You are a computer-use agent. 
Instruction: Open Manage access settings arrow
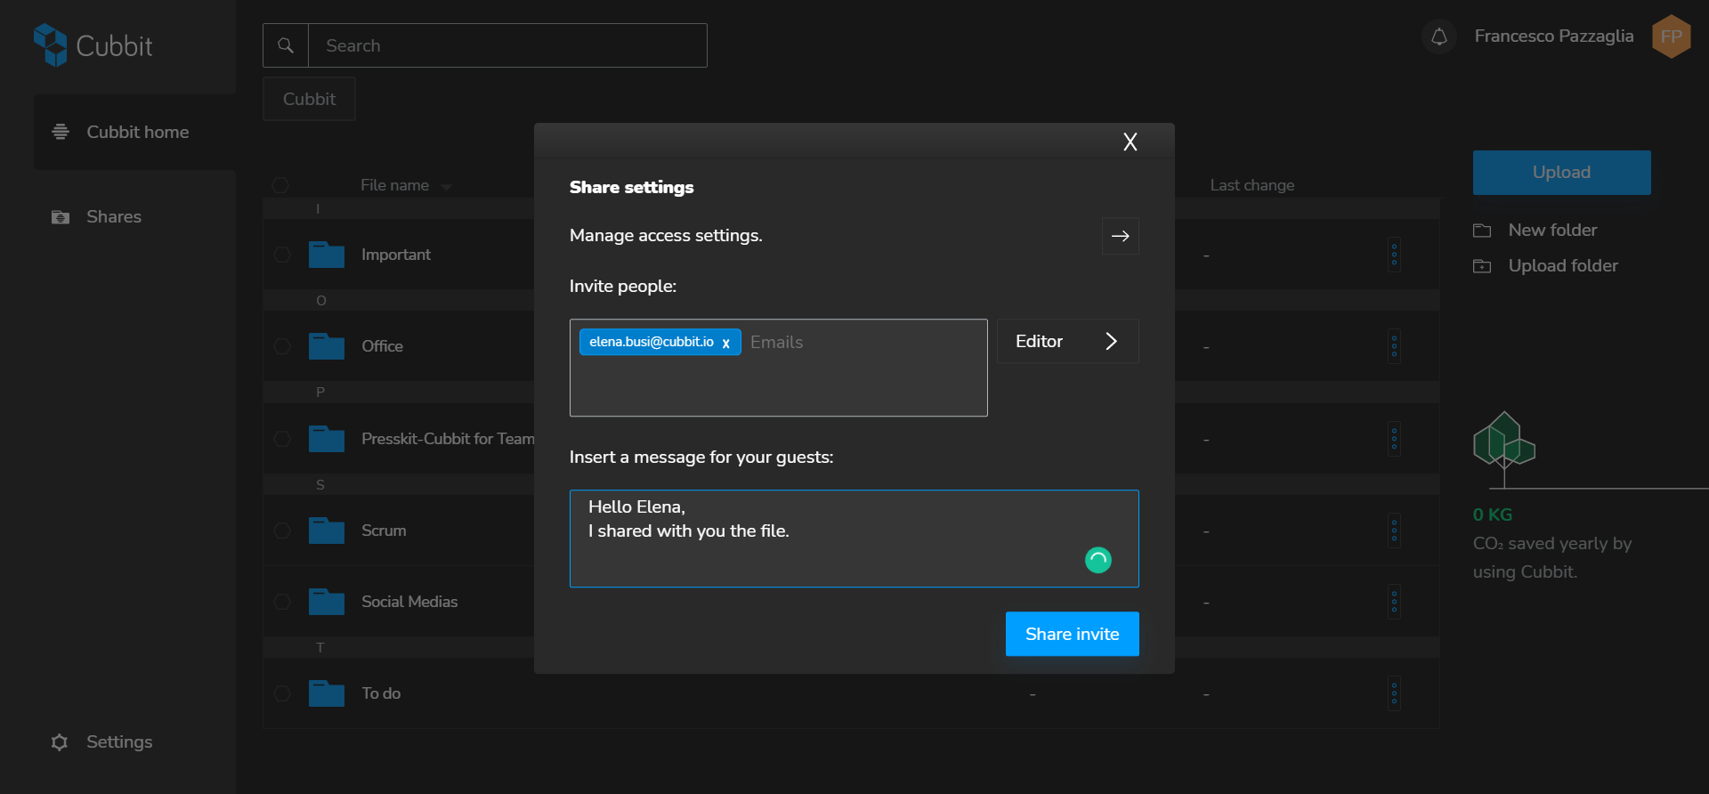pyautogui.click(x=1120, y=236)
